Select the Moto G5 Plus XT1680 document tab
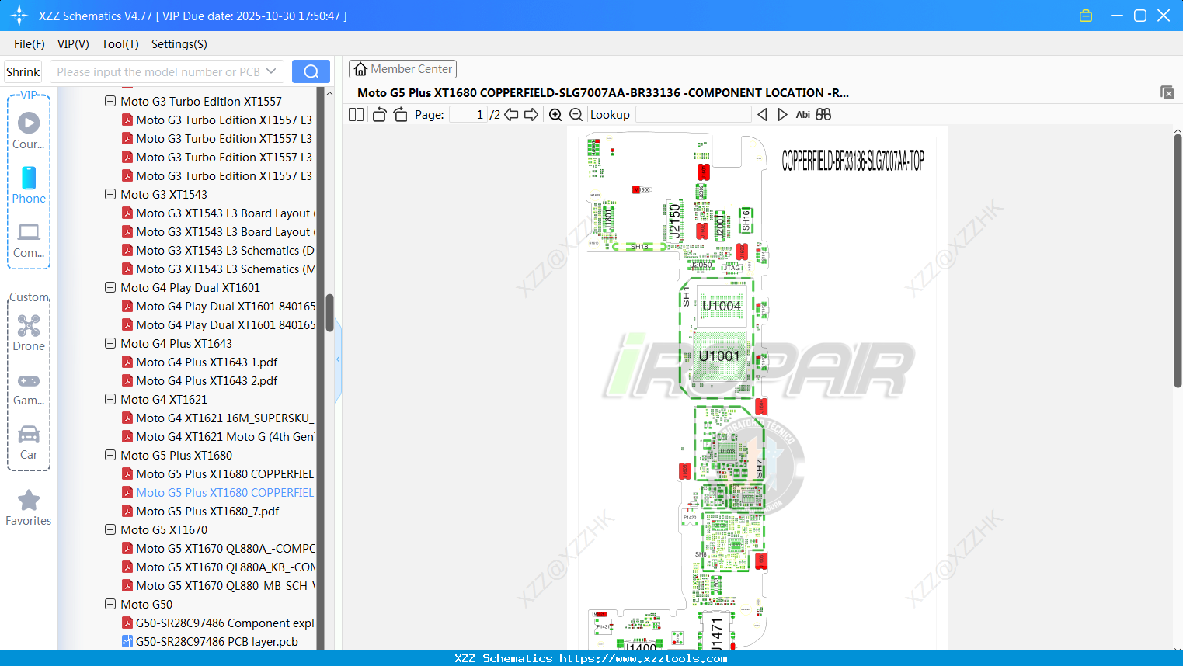This screenshot has width=1183, height=666. pos(603,92)
